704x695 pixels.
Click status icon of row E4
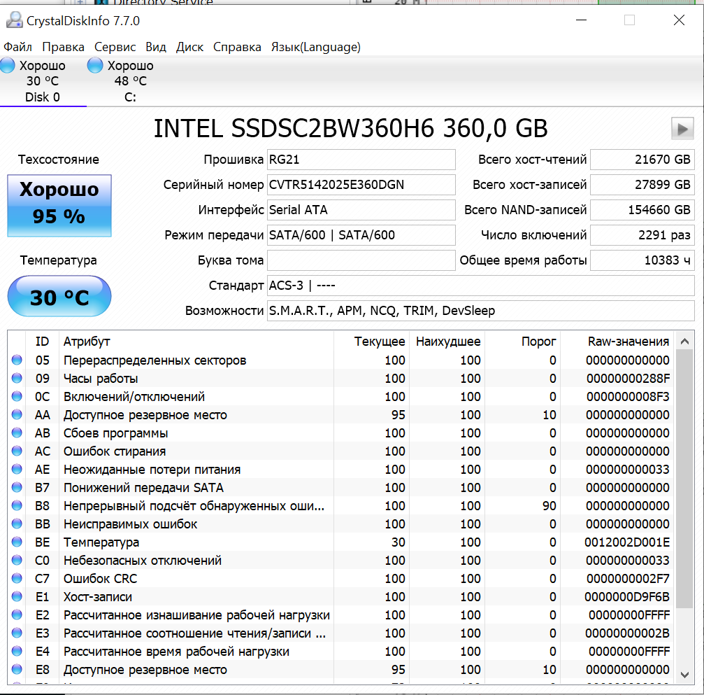click(x=17, y=651)
